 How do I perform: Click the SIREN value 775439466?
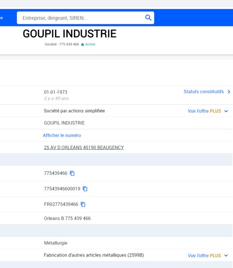pos(56,173)
